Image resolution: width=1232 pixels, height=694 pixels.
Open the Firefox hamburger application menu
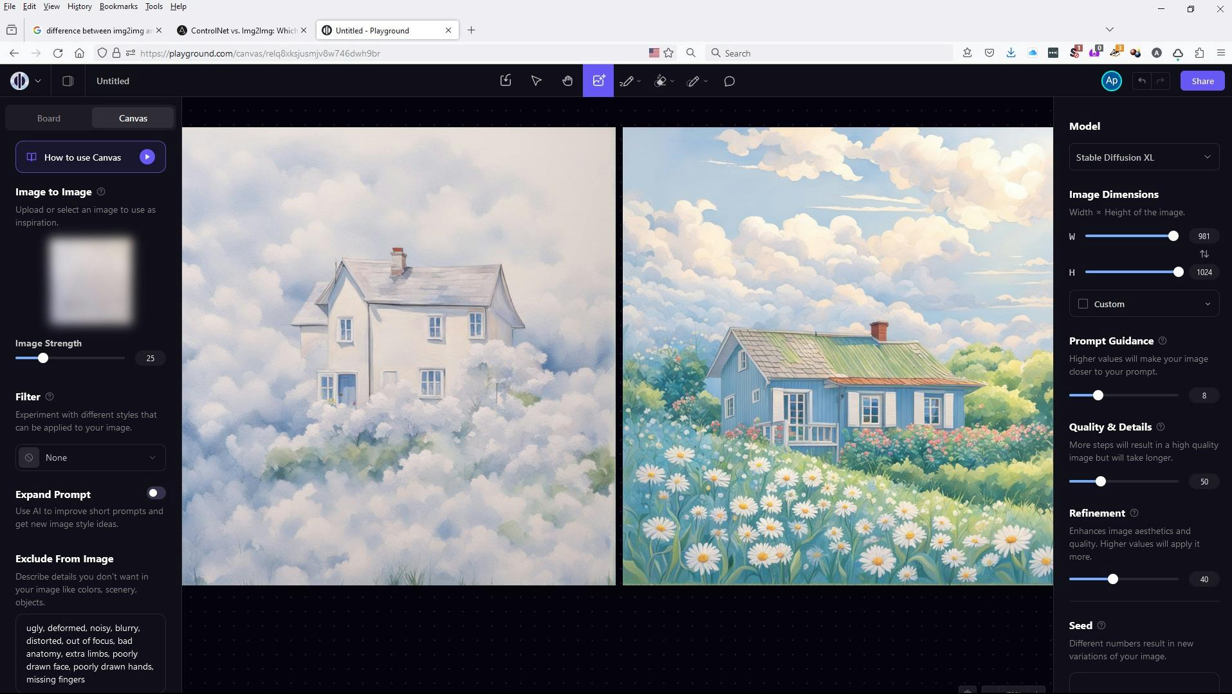[x=1220, y=53]
